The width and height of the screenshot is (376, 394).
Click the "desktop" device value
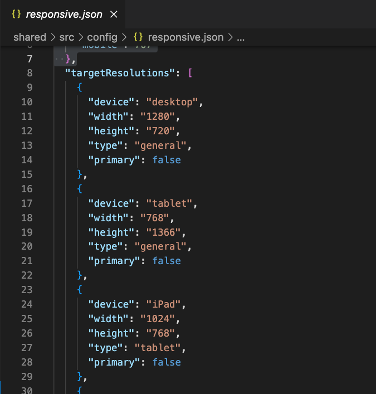point(172,102)
